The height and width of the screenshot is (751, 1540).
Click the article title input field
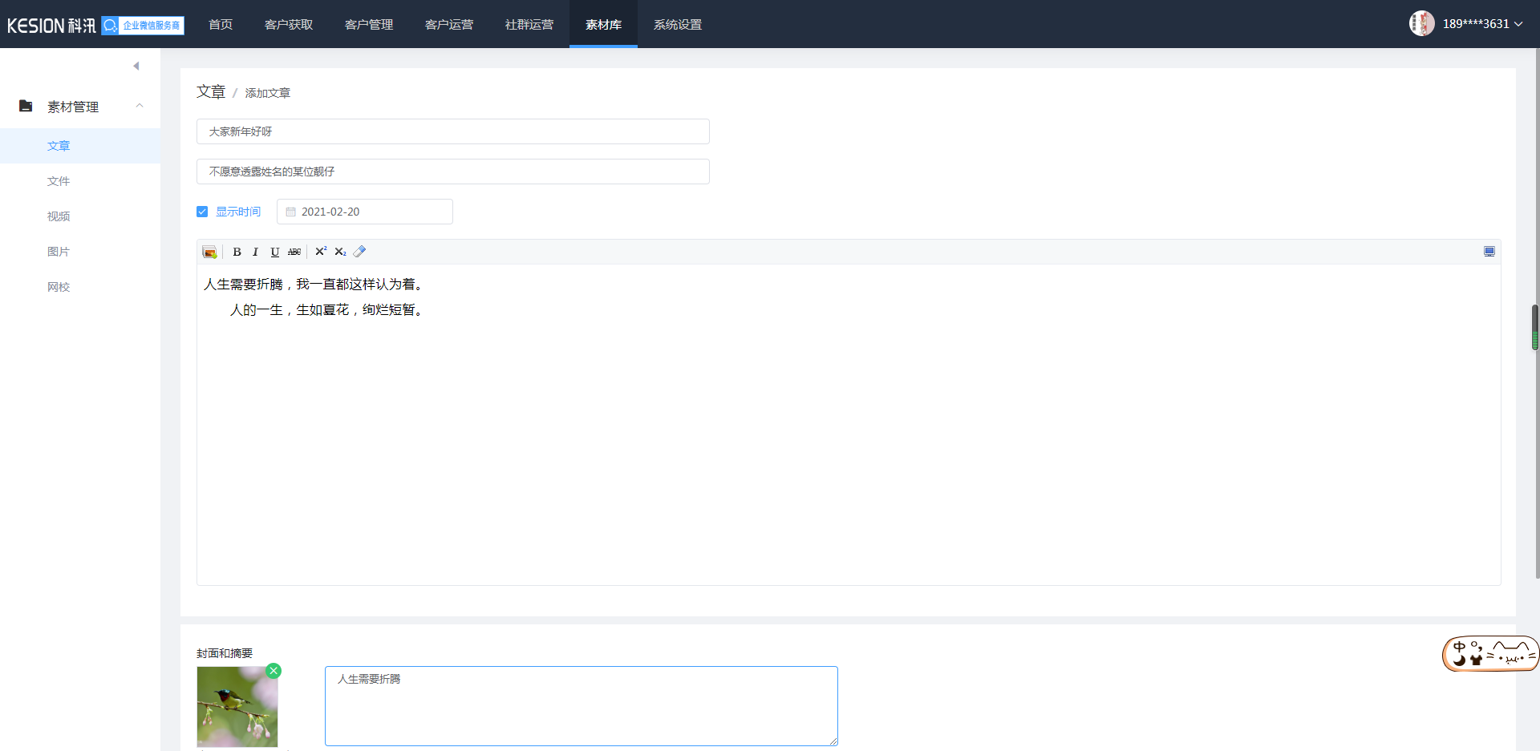click(x=452, y=131)
